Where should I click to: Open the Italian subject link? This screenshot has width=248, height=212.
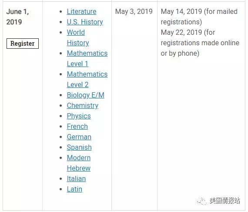point(76,178)
